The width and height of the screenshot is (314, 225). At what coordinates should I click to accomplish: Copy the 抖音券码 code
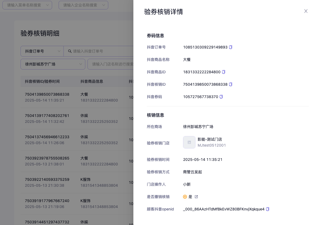[x=221, y=97]
